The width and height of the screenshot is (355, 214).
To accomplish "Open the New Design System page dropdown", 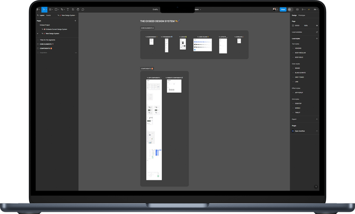I will [67, 15].
